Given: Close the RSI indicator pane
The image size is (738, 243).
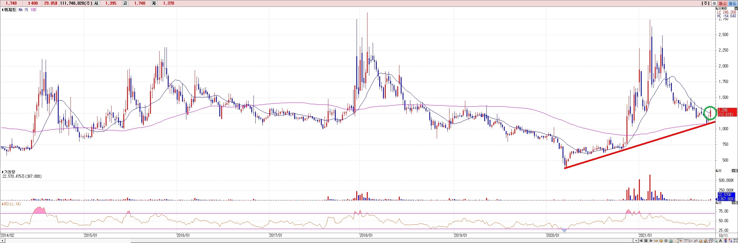Looking at the screenshot, I should [x=736, y=203].
